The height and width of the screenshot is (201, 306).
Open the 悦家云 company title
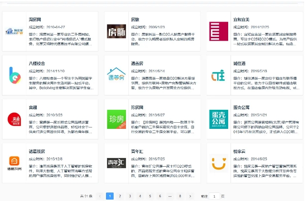[x=239, y=151]
